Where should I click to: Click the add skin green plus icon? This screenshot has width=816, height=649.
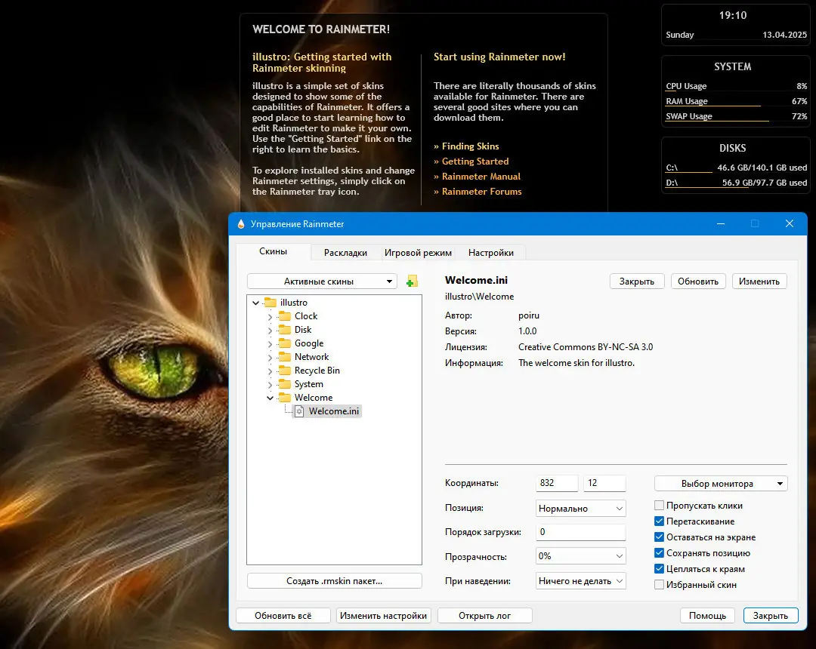412,281
